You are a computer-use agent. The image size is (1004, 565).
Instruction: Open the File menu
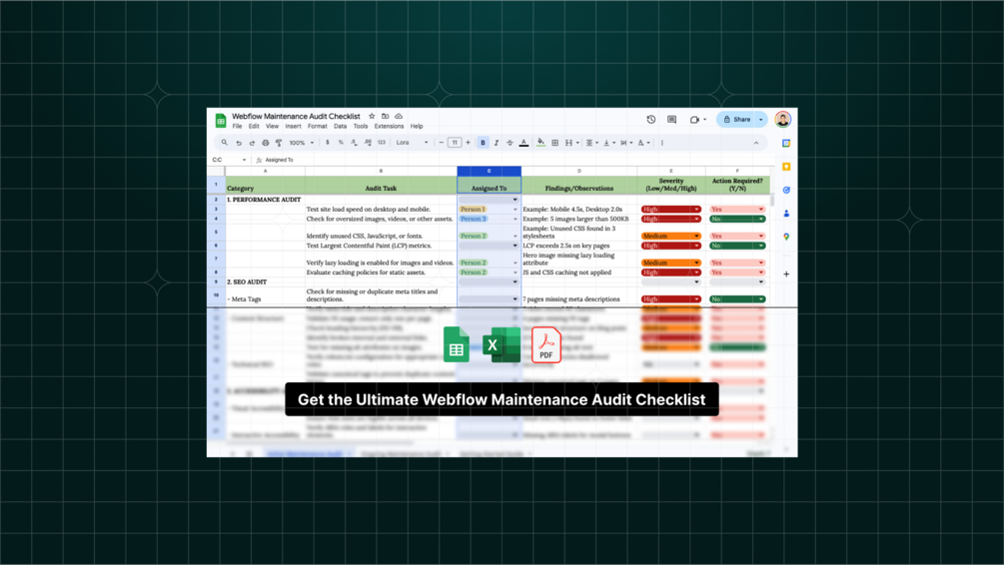click(237, 127)
